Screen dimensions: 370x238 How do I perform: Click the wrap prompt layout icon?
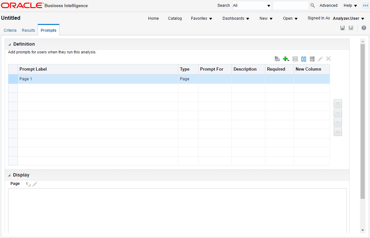click(x=312, y=59)
